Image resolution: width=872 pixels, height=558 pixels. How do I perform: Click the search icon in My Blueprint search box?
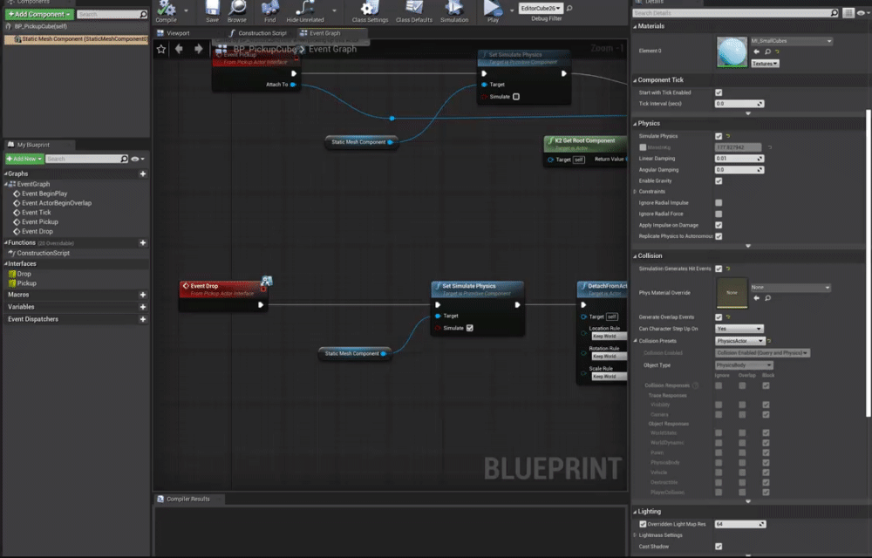coord(124,159)
